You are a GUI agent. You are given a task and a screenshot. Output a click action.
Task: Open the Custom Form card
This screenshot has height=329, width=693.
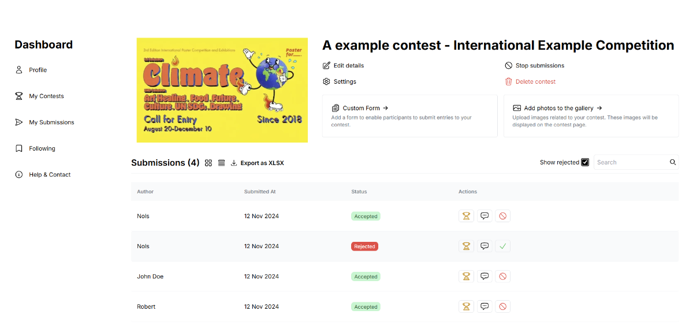pos(409,116)
